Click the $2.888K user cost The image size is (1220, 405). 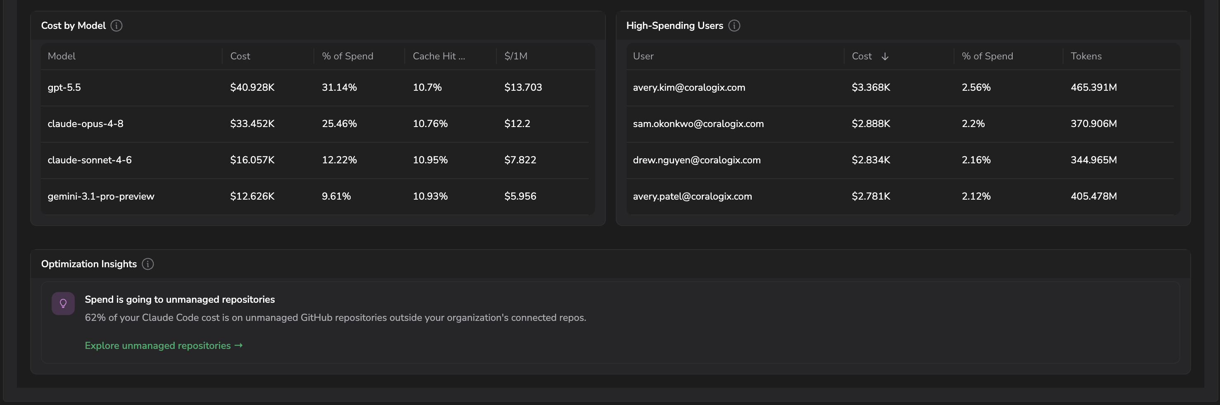click(x=871, y=124)
